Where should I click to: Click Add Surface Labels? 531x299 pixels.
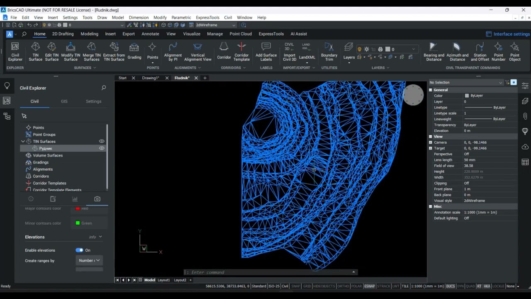pyautogui.click(x=266, y=51)
